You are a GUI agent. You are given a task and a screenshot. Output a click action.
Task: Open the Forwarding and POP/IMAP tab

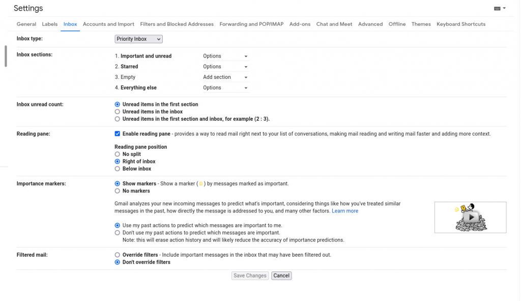251,24
